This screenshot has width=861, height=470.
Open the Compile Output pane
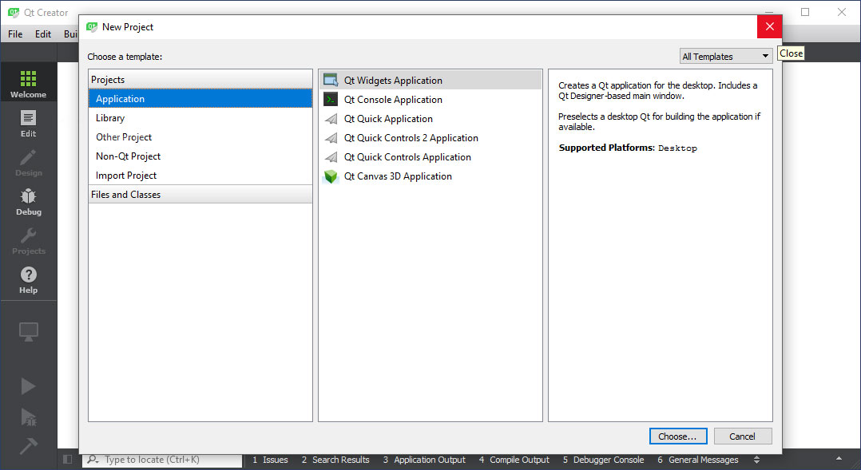pos(514,460)
